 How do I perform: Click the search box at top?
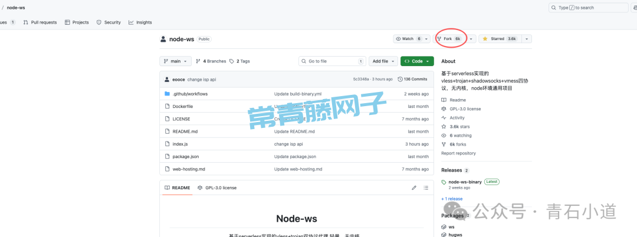point(588,8)
